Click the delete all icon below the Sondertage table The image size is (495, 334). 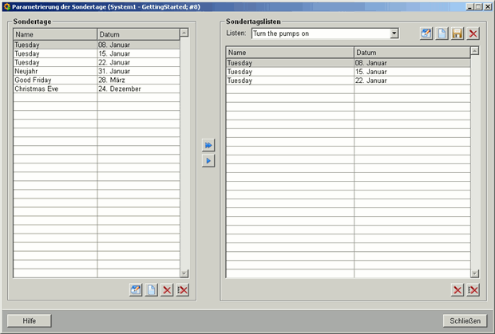pos(184,290)
